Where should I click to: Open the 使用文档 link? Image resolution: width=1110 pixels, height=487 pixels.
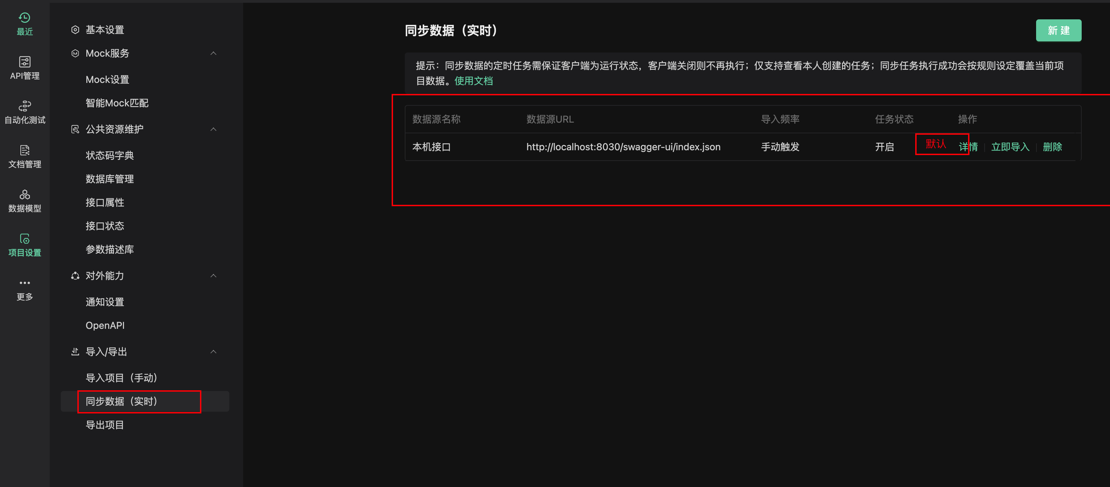point(473,81)
